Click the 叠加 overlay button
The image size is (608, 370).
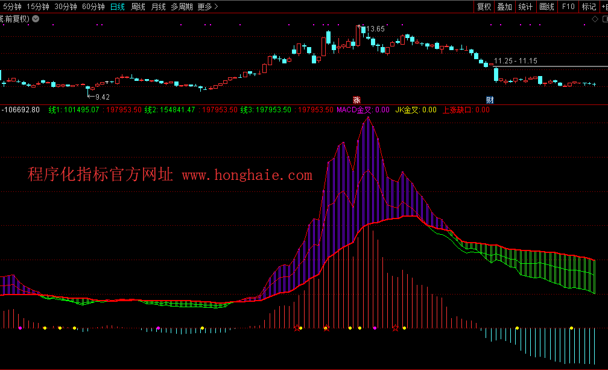coord(504,7)
